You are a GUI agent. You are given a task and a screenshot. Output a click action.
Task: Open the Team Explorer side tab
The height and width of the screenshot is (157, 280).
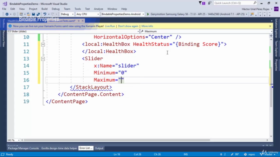click(x=276, y=48)
